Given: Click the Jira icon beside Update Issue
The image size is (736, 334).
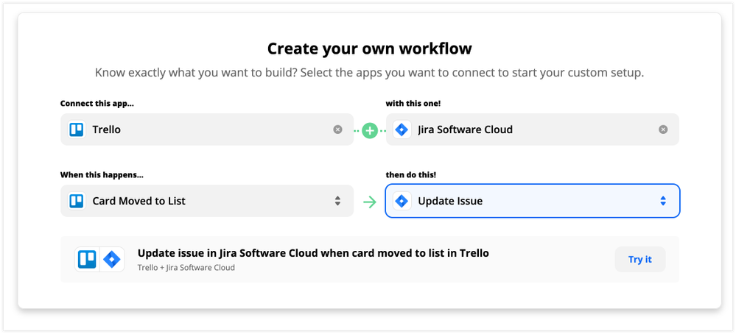Looking at the screenshot, I should [x=402, y=201].
